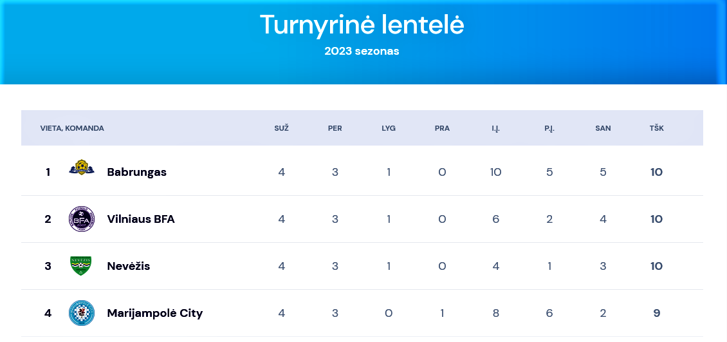Viewport: 727px width, 342px height.
Task: Click Marijampolė City points value 9
Action: click(656, 313)
